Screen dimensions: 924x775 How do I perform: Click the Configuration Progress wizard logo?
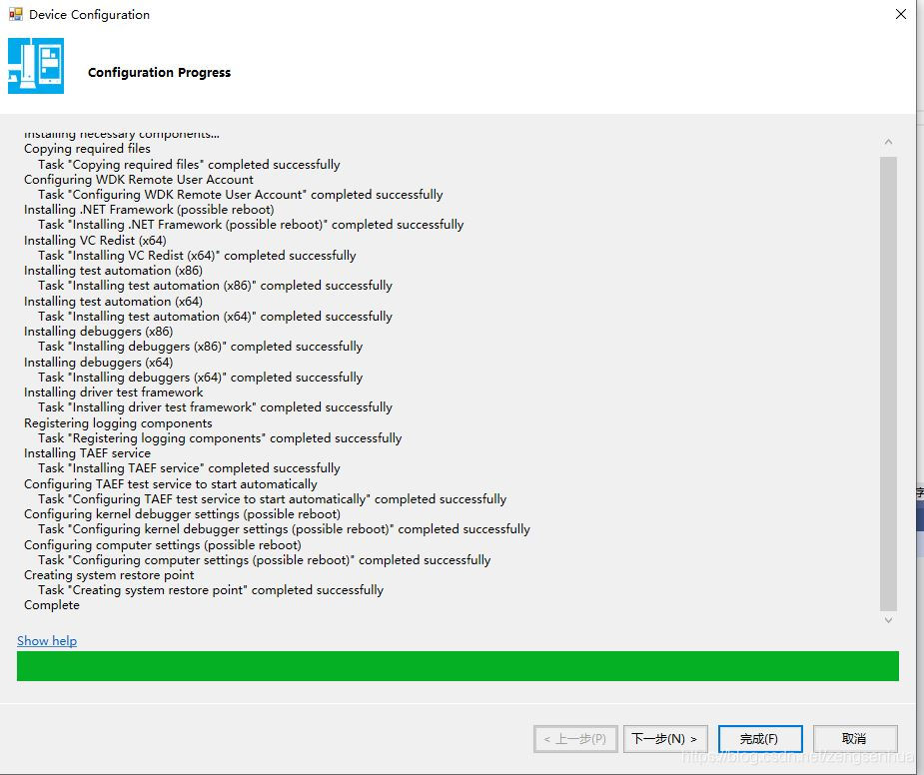36,66
